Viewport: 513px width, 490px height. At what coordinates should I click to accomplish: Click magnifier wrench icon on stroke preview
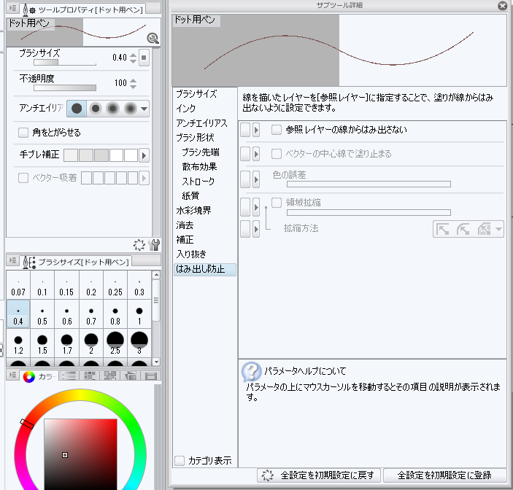(x=153, y=39)
